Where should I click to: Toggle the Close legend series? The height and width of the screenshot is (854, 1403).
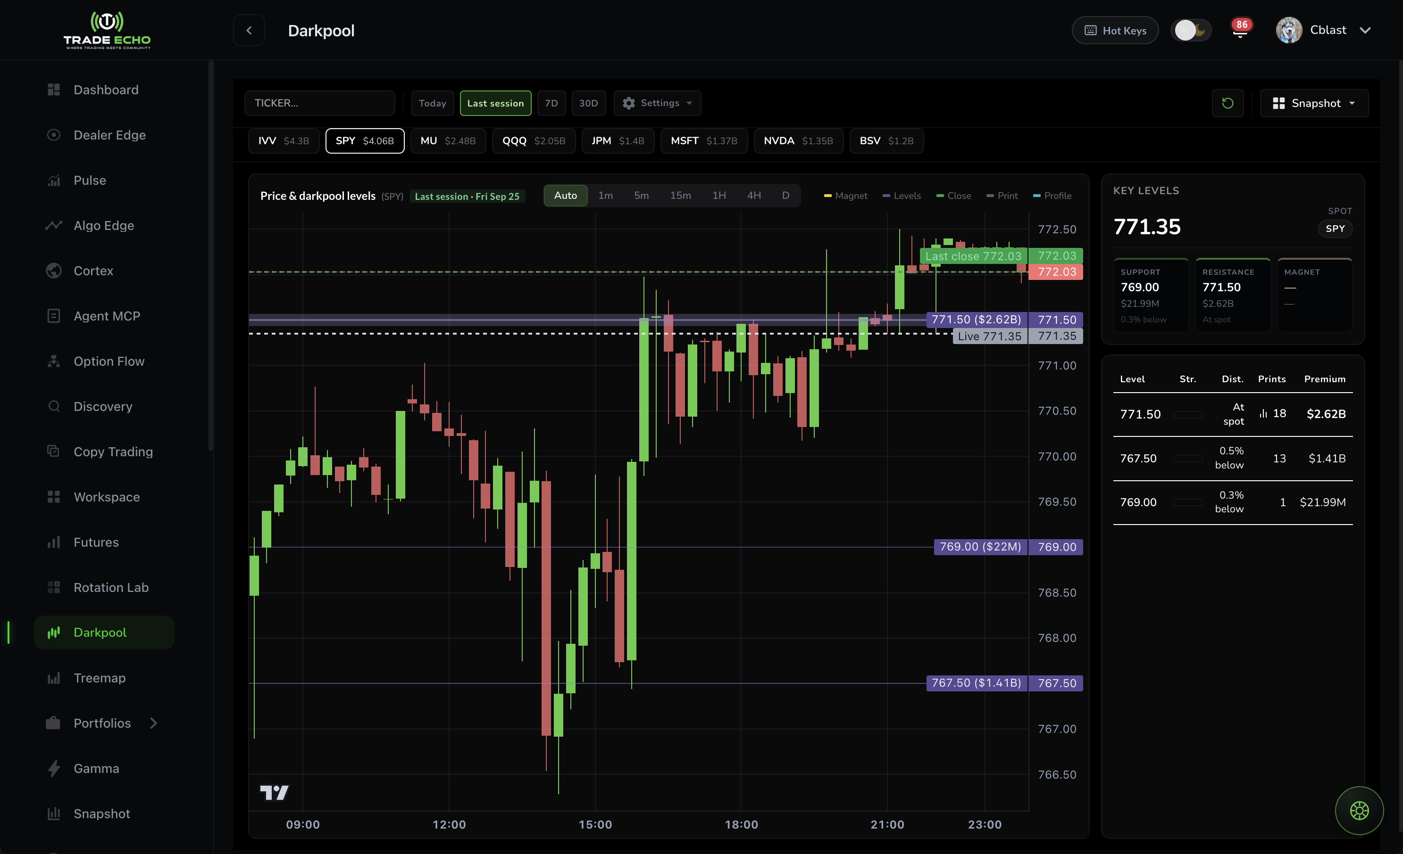click(954, 196)
